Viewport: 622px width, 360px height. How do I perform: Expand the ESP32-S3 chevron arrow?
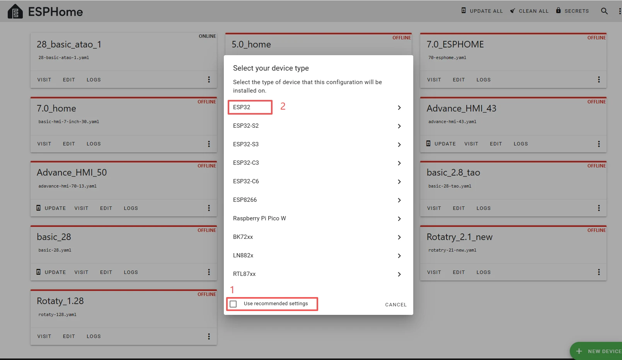399,145
